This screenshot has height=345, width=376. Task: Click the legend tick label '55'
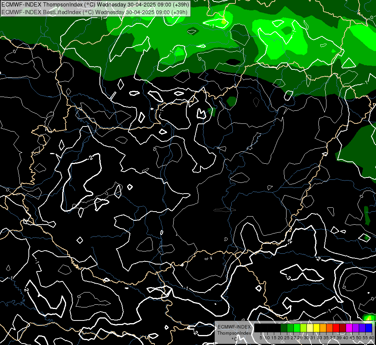pyautogui.click(x=366, y=338)
